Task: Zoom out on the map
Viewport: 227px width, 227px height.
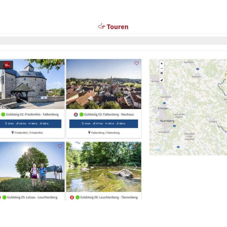Action: (x=161, y=68)
